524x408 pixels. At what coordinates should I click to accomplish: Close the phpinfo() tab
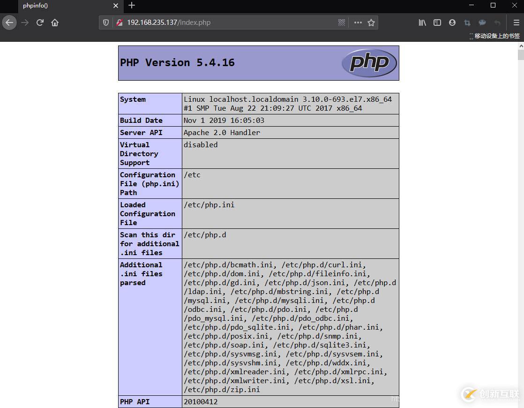pos(116,6)
